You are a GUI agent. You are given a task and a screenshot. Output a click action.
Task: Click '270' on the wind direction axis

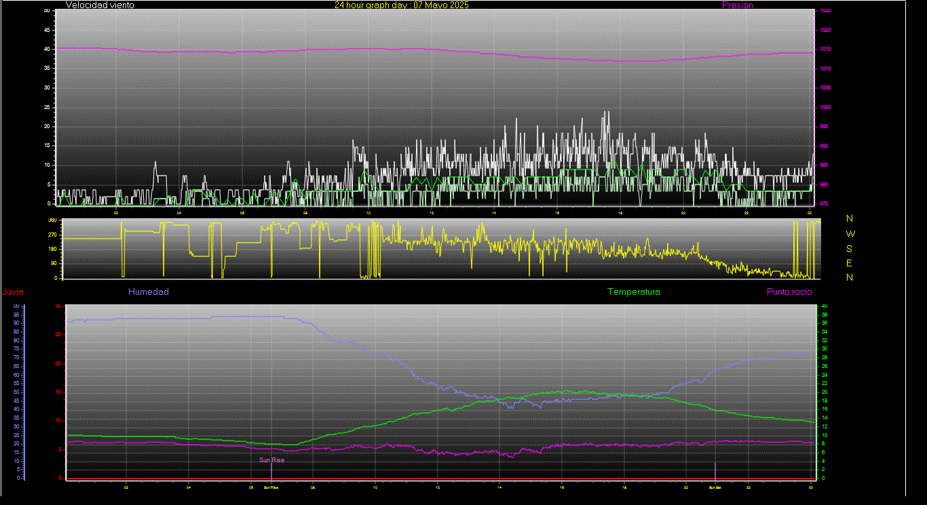coord(52,235)
